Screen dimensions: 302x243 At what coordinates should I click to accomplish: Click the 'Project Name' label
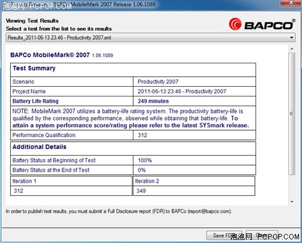[29, 92]
